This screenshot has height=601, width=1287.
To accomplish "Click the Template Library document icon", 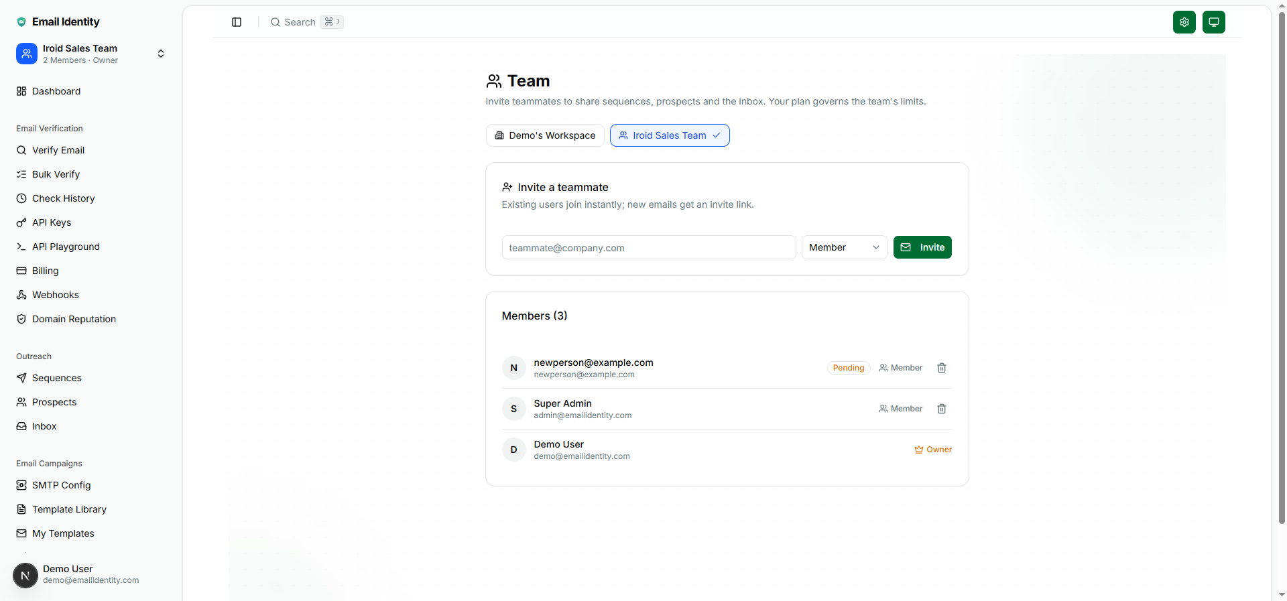I will tap(21, 509).
